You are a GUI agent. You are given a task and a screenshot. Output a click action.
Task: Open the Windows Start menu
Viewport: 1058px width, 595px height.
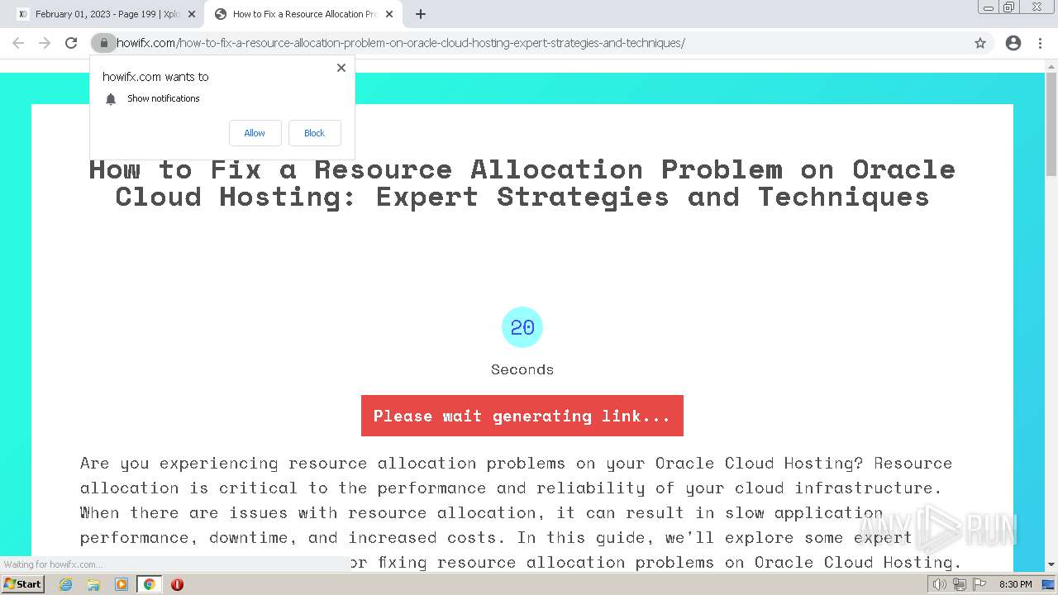click(22, 584)
